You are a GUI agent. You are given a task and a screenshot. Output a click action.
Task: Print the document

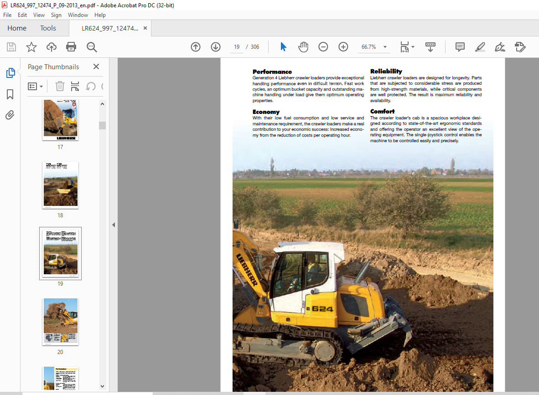(71, 47)
